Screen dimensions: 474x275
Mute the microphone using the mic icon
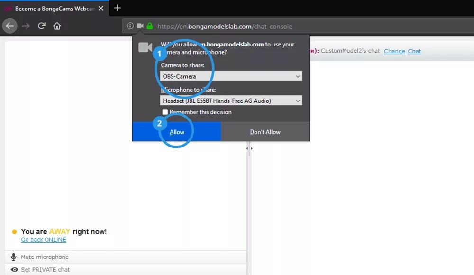pyautogui.click(x=14, y=257)
